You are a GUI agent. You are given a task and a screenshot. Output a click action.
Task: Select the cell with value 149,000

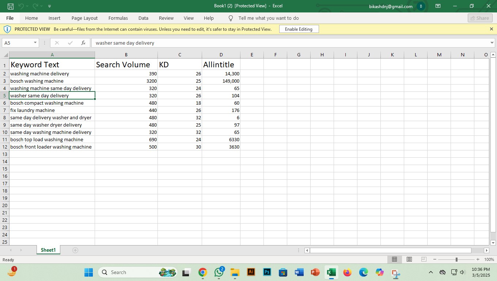point(221,81)
